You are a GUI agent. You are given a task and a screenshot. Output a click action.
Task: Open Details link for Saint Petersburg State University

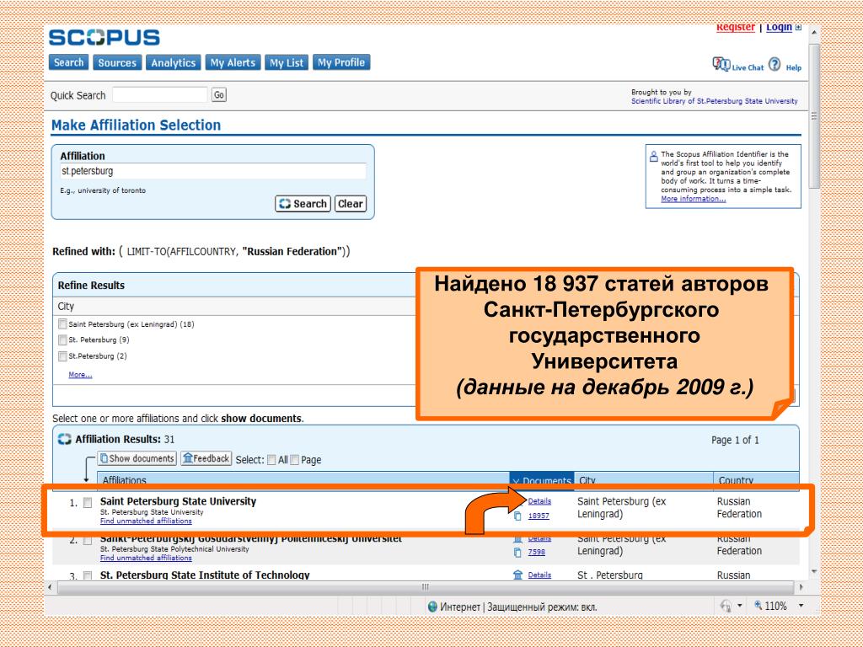pyautogui.click(x=539, y=501)
